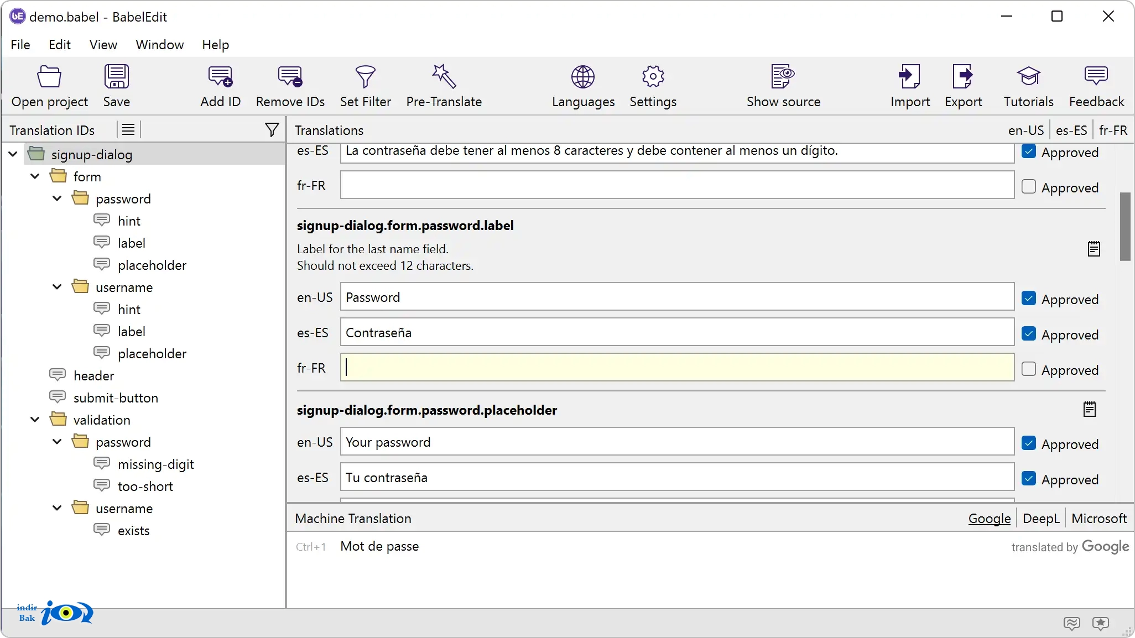The image size is (1135, 638).
Task: Check Approved for fr-FR password label
Action: 1028,369
